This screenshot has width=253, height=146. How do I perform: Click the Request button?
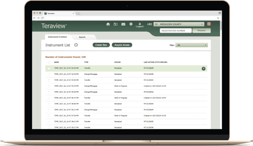tap(201, 31)
